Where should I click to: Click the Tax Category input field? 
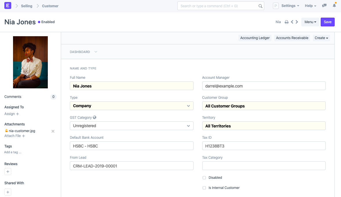(264, 166)
